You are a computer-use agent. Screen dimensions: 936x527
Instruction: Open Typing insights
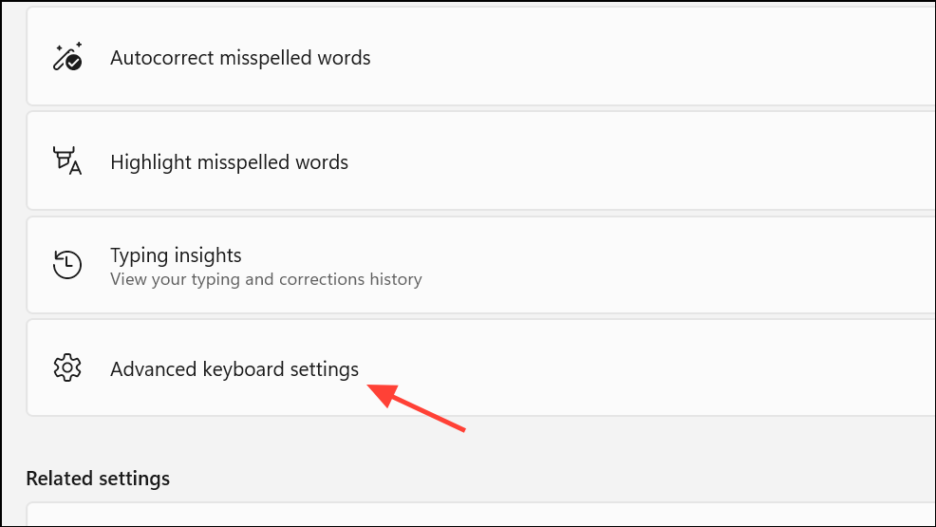pyautogui.click(x=176, y=255)
